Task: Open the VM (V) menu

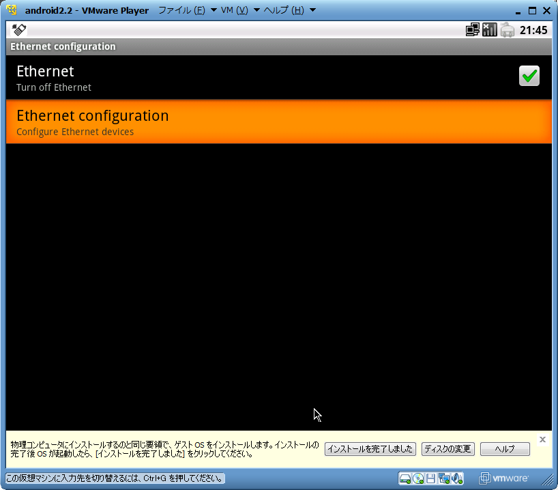Action: click(234, 10)
